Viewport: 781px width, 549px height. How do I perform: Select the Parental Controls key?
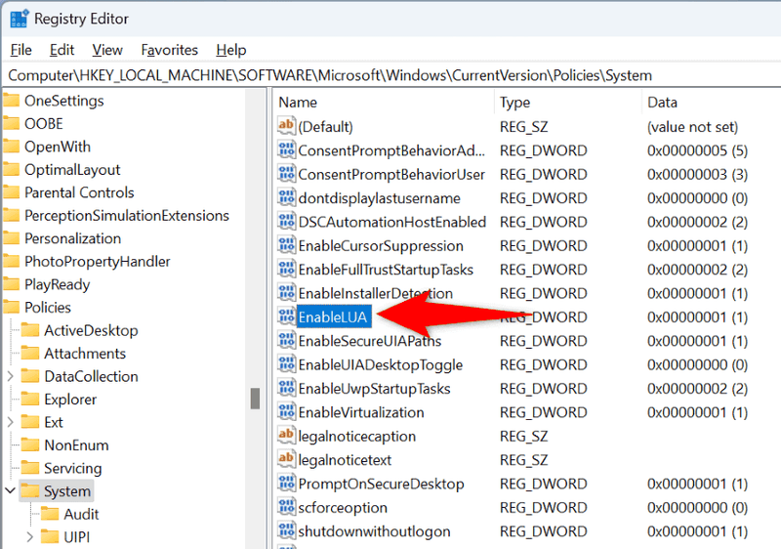tap(79, 192)
